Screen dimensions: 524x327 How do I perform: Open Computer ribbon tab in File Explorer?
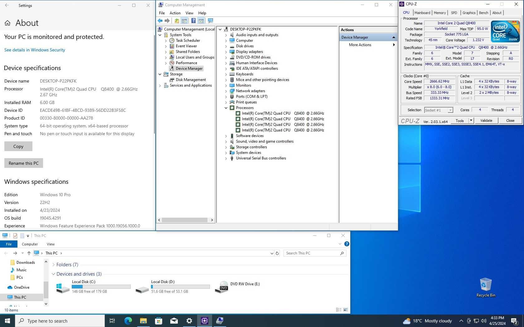click(30, 244)
